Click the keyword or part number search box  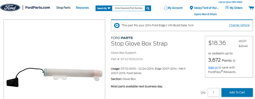pyautogui.click(x=129, y=8)
